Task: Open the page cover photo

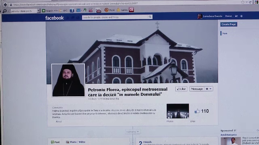Action: (132, 52)
